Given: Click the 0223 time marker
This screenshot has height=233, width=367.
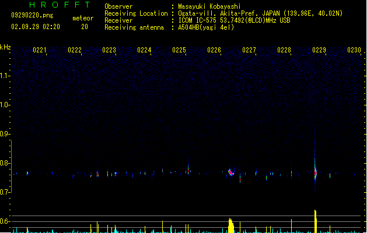Looking at the screenshot, I should tap(109, 50).
